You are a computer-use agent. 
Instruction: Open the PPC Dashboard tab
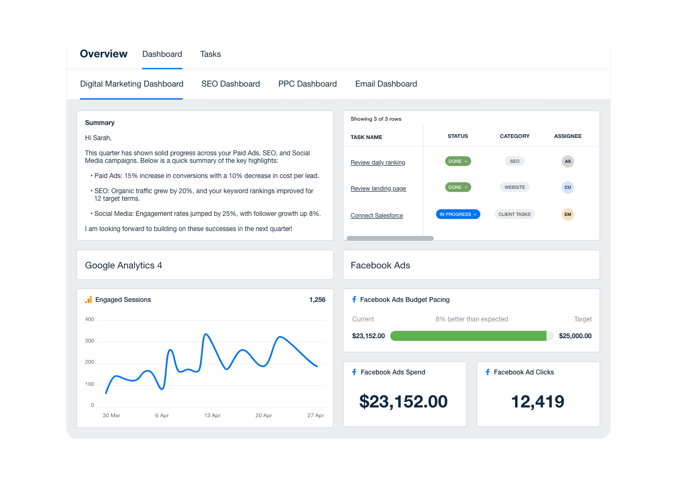click(x=307, y=84)
